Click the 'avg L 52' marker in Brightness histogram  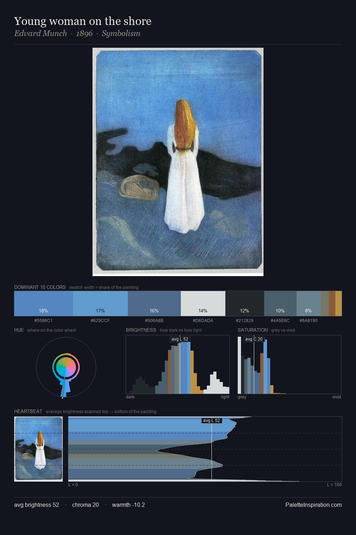[180, 339]
